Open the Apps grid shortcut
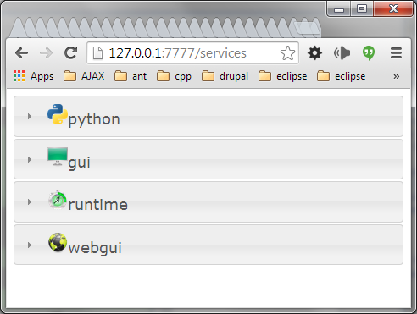This screenshot has height=314, width=417. coord(33,76)
